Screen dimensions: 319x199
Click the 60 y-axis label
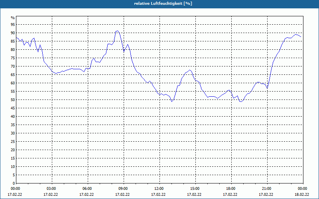(13, 83)
